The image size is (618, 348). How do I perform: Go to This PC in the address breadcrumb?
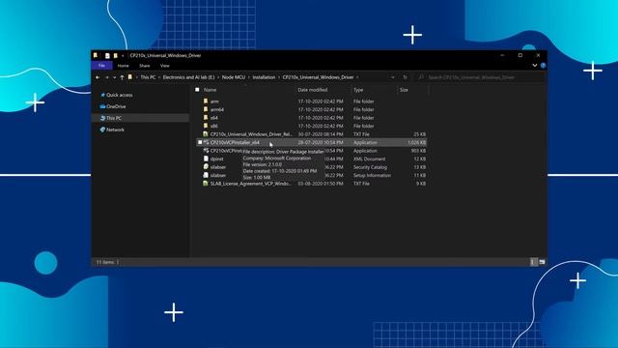pos(148,77)
